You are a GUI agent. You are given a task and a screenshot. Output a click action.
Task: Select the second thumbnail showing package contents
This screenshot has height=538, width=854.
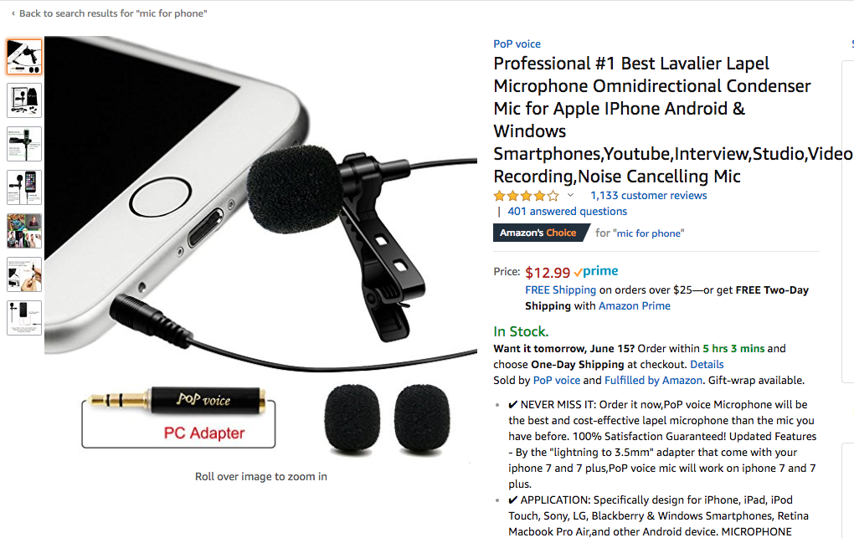[x=24, y=100]
